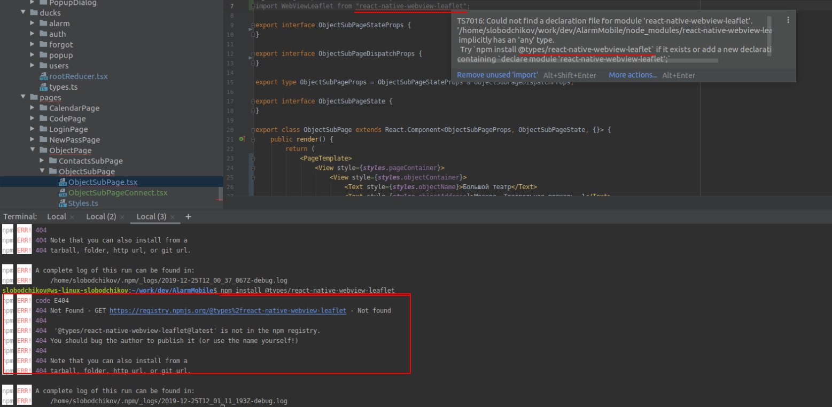
Task: Add a new terminal tab with plus icon
Action: pos(188,216)
